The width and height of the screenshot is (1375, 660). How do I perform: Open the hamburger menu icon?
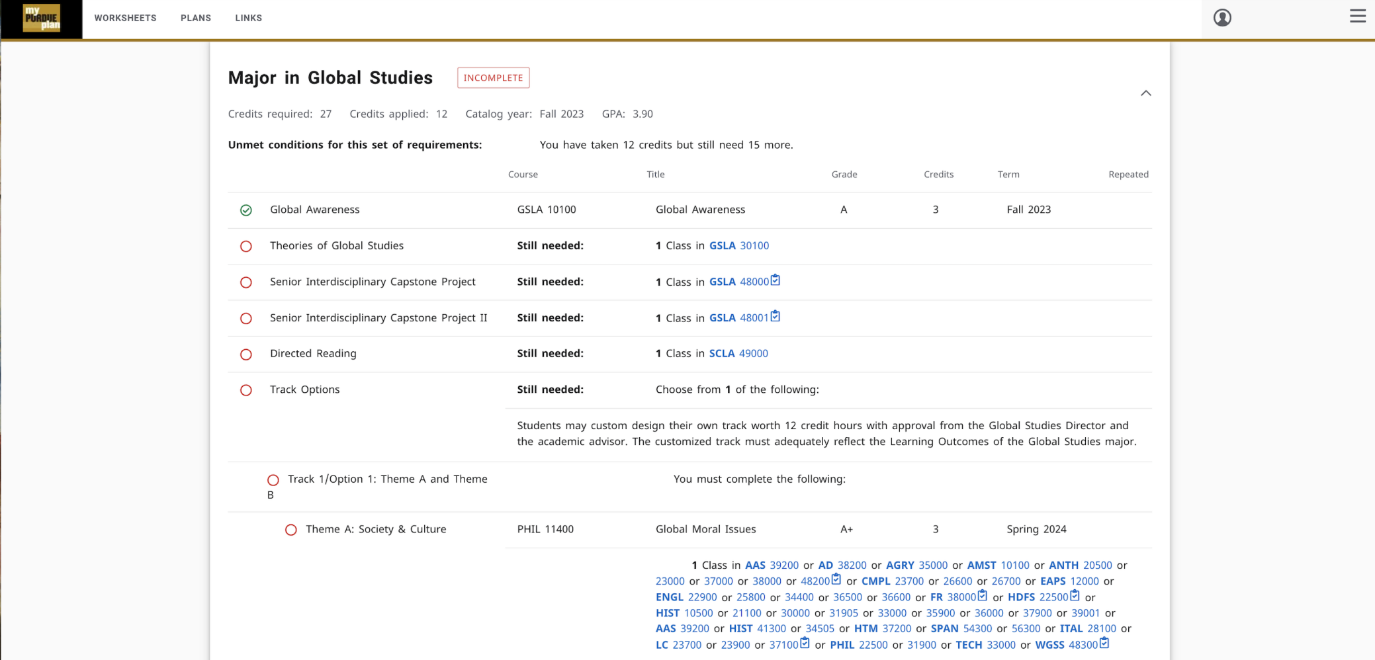1357,17
